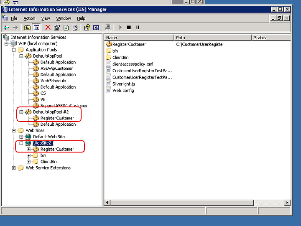The height and width of the screenshot is (226, 301).
Task: Click the Back arrow toolbar icon
Action: (x=6, y=28)
